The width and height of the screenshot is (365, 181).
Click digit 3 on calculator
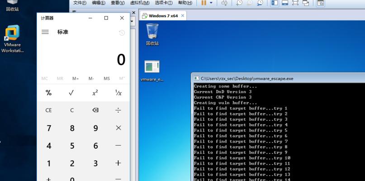(95, 163)
